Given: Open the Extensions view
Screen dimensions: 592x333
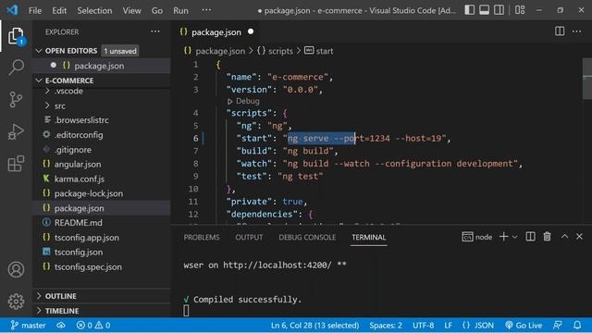Looking at the screenshot, I should pos(16,164).
